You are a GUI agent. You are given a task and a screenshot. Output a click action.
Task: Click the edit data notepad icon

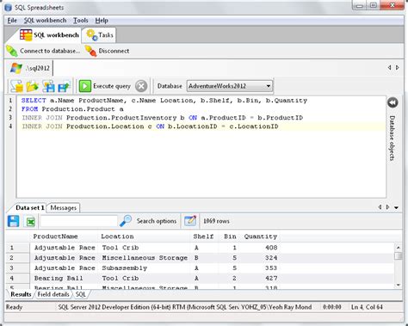(x=190, y=221)
